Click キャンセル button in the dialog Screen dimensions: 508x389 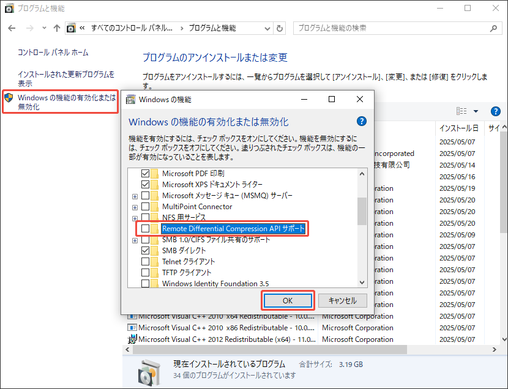343,301
